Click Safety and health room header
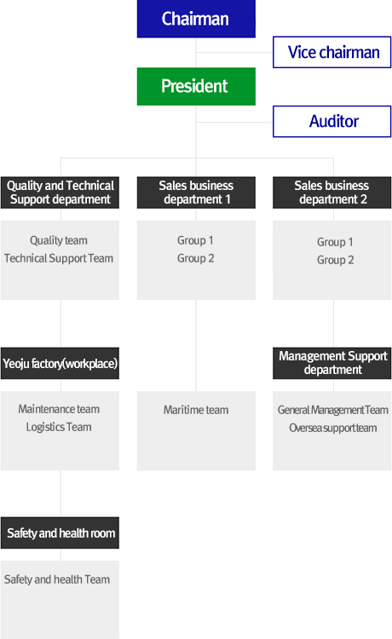This screenshot has height=639, width=392. 60,533
